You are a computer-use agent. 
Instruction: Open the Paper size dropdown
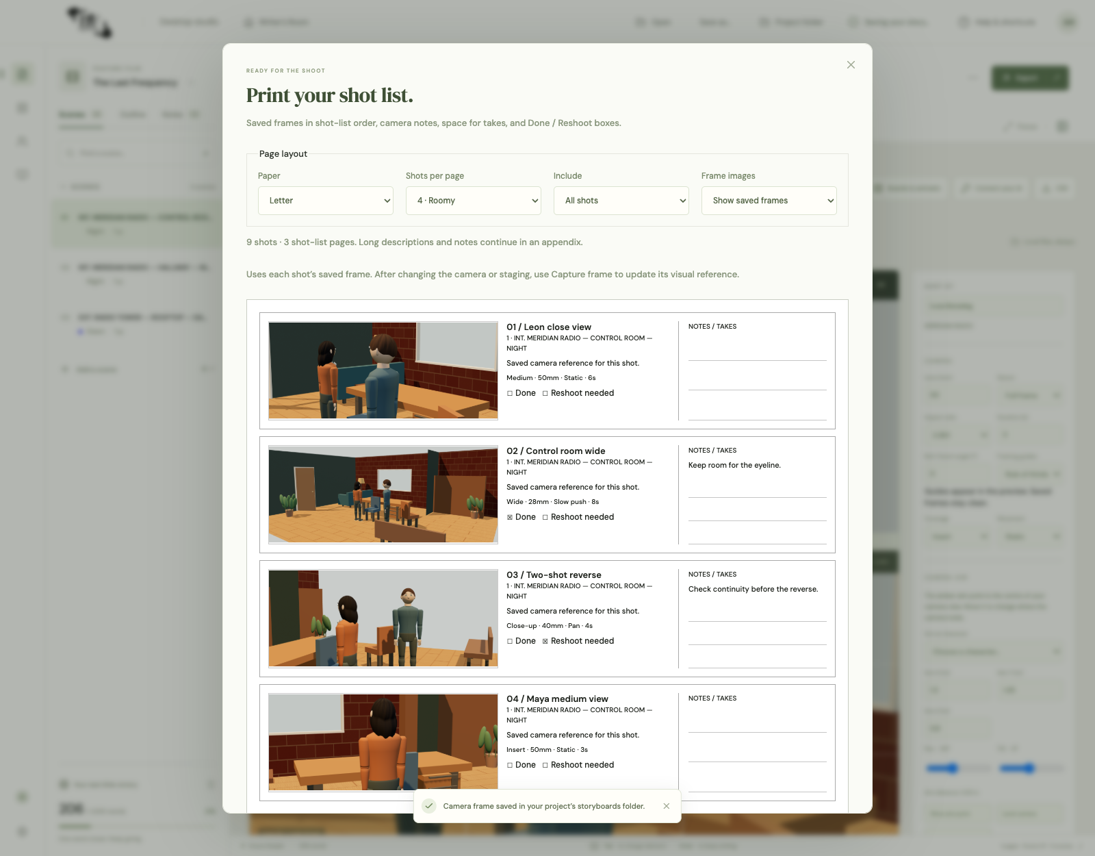[326, 201]
